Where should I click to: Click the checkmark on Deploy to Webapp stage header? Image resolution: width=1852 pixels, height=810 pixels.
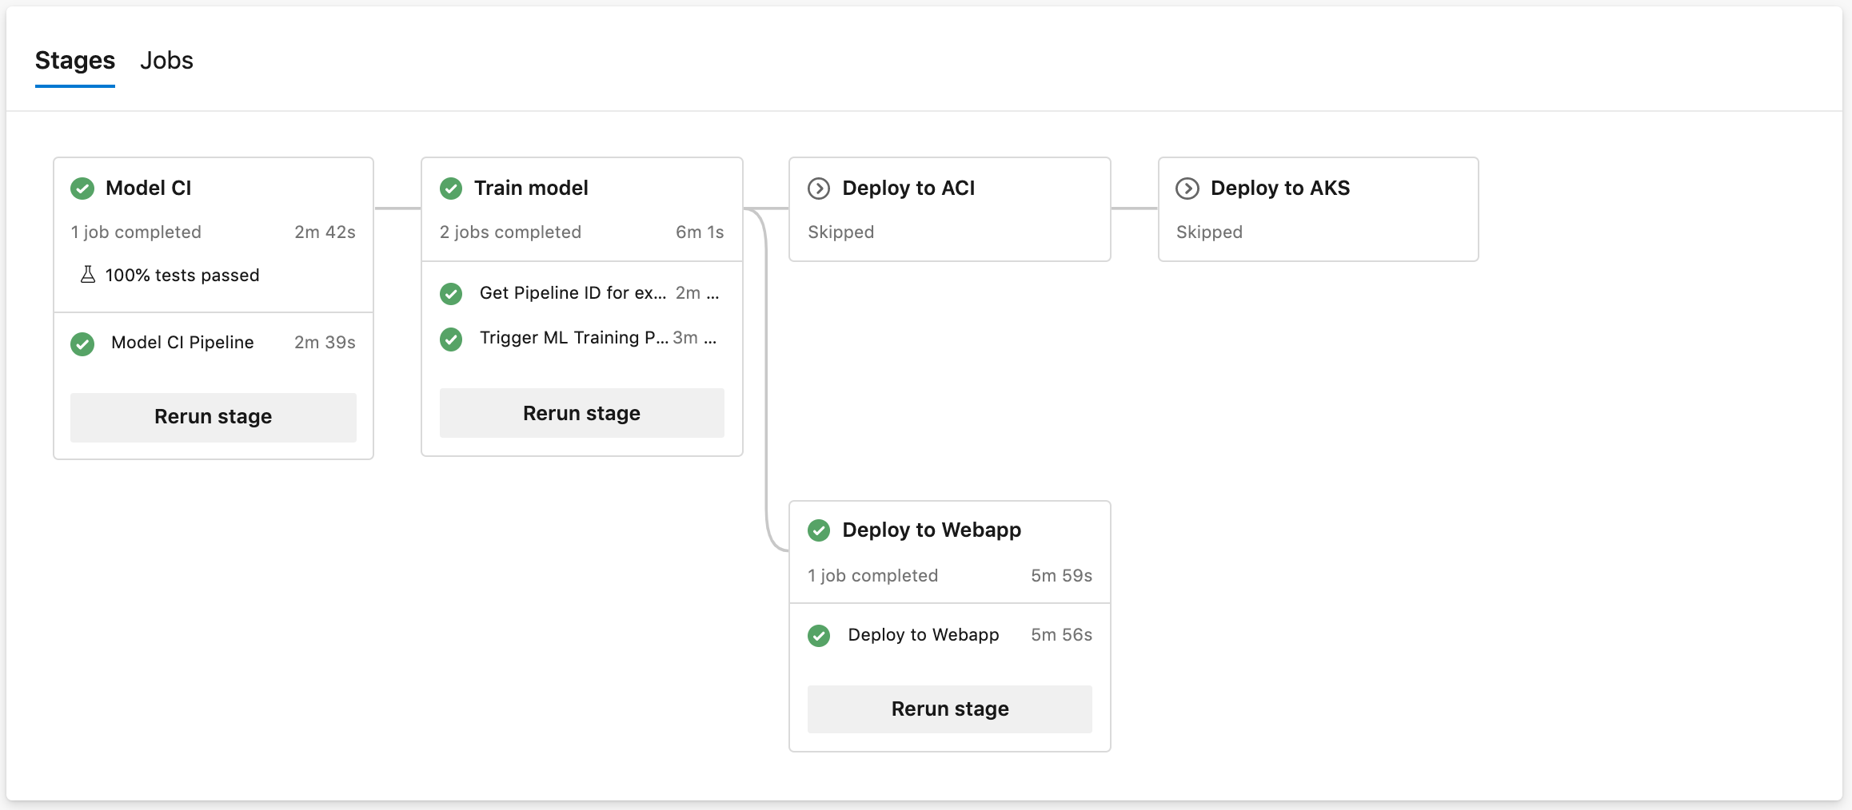tap(819, 530)
